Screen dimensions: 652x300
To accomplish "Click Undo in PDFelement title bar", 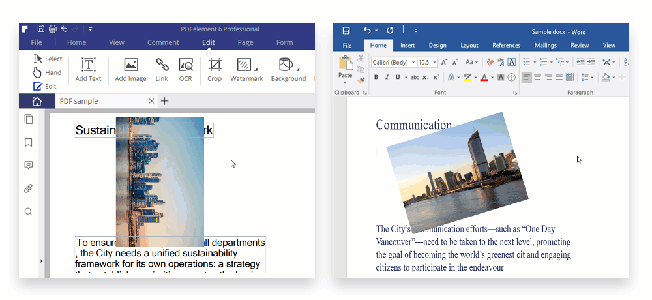I will (x=64, y=29).
